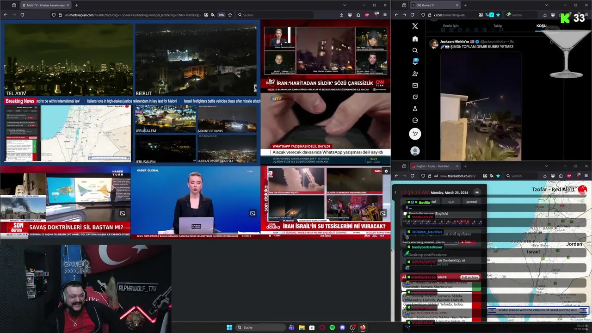Open picture-in-picture on Habertürk stream
The width and height of the screenshot is (592, 333).
point(123,213)
